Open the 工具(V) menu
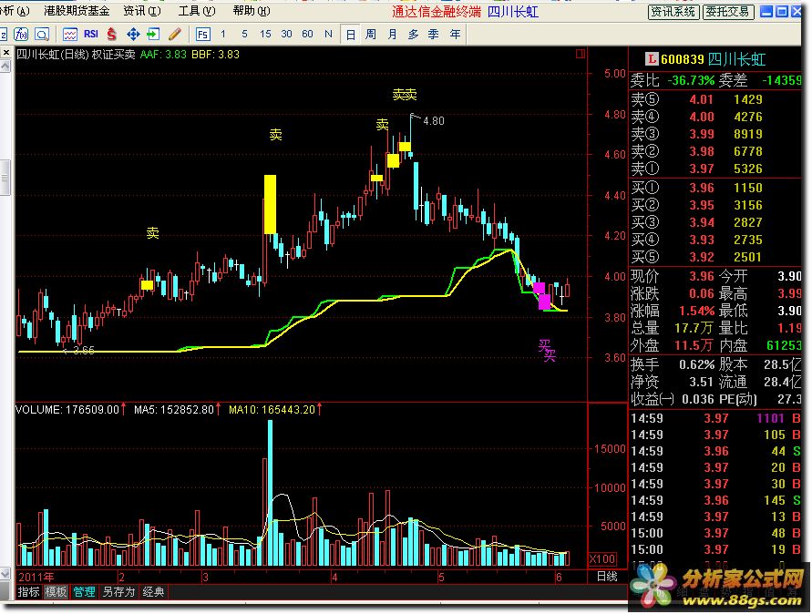The height and width of the screenshot is (614, 812). (x=197, y=11)
